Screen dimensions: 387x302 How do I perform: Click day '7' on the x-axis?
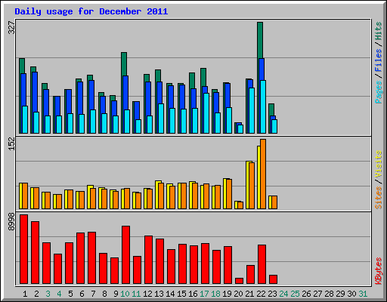pyautogui.click(x=93, y=294)
